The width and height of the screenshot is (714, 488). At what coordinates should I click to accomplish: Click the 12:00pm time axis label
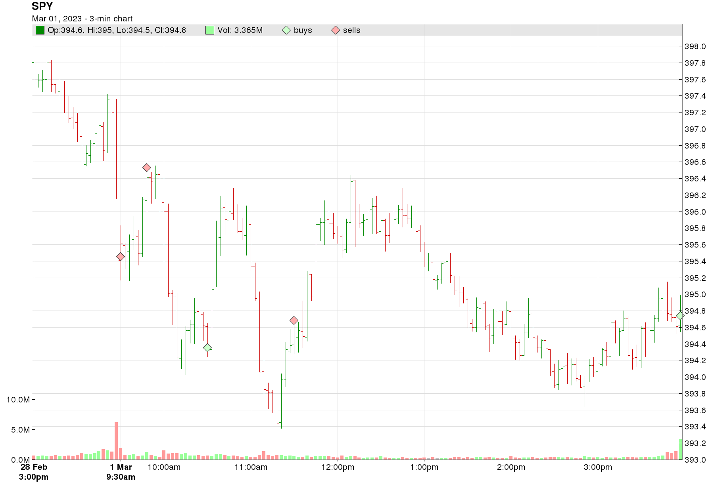[x=338, y=467]
